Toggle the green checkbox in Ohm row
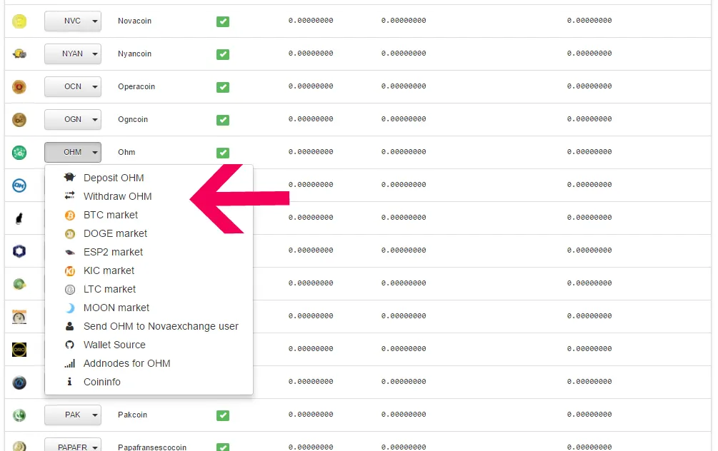 click(x=223, y=153)
